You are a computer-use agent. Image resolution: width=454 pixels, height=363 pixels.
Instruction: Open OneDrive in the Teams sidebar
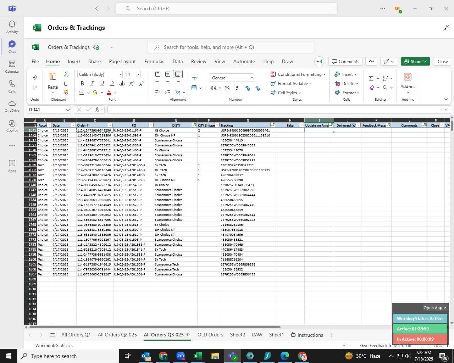pyautogui.click(x=12, y=106)
